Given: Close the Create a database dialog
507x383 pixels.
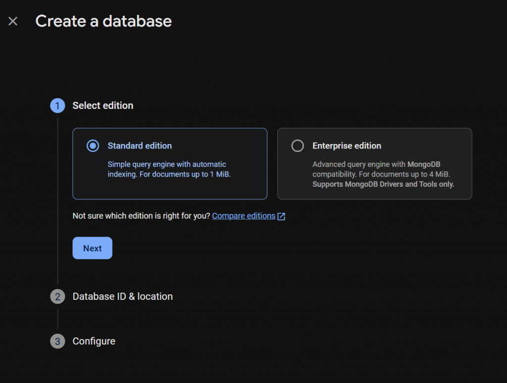Looking at the screenshot, I should [x=13, y=21].
